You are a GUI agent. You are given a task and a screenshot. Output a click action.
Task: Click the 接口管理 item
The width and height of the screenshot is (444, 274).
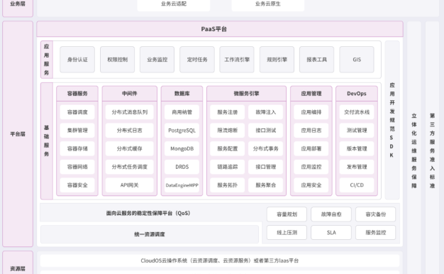point(265,167)
